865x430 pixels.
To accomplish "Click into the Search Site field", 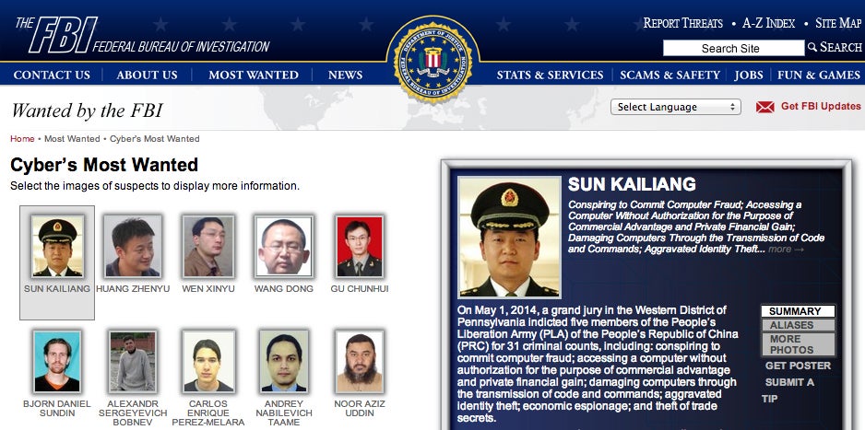I will 733,49.
